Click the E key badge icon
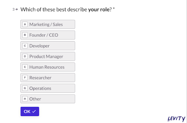Viewport: 187px width, 123px height. click(x=25, y=67)
